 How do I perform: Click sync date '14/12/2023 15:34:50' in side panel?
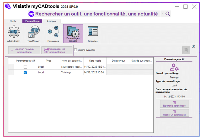[x=174, y=97]
